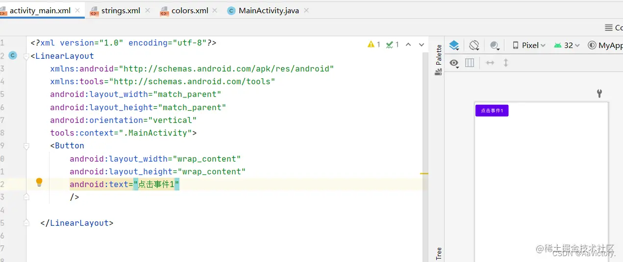Open the night mode selector icon
The width and height of the screenshot is (623, 262).
[x=495, y=45]
